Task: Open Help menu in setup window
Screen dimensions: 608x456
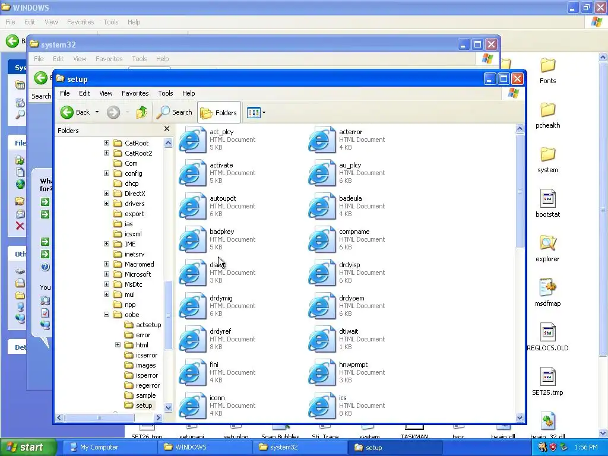Action: click(188, 93)
